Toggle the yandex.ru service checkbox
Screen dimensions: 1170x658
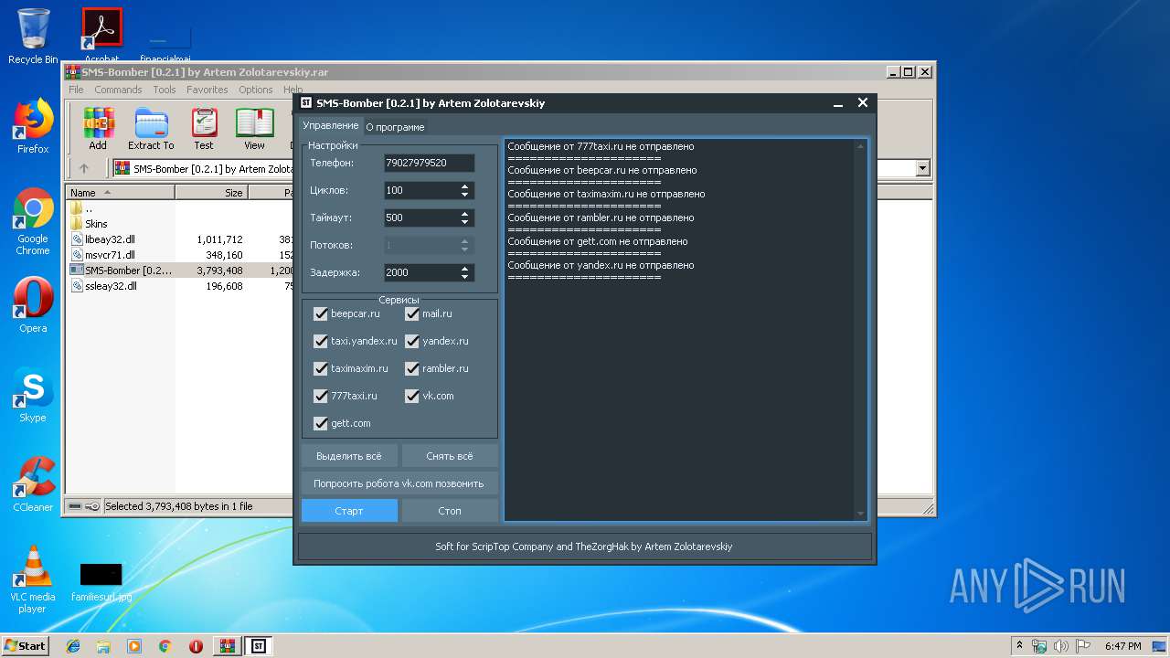(x=412, y=341)
